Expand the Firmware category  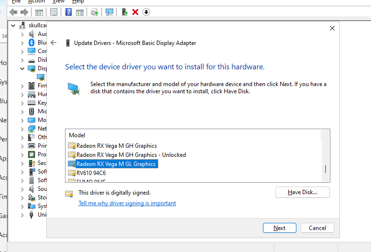(22, 86)
